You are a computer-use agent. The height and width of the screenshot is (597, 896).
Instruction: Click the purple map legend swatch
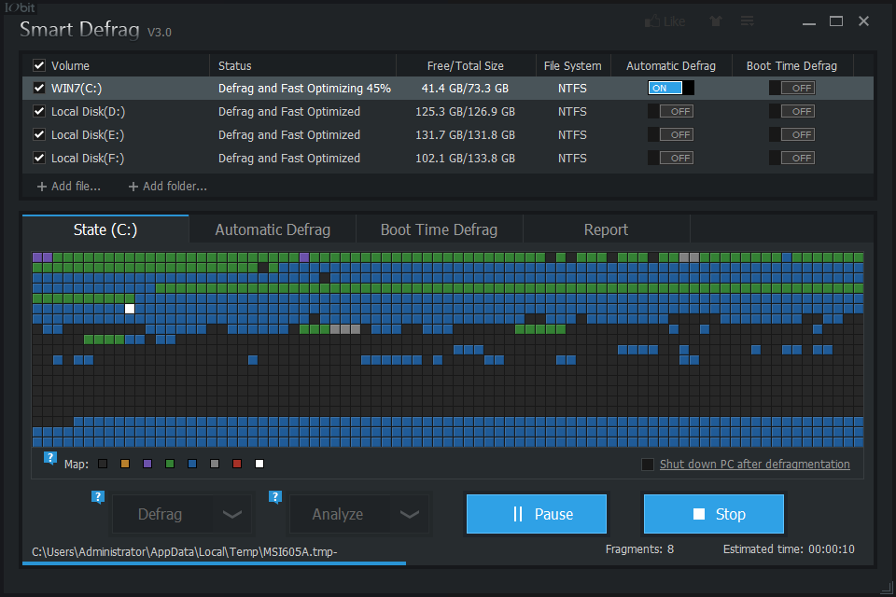click(x=147, y=464)
